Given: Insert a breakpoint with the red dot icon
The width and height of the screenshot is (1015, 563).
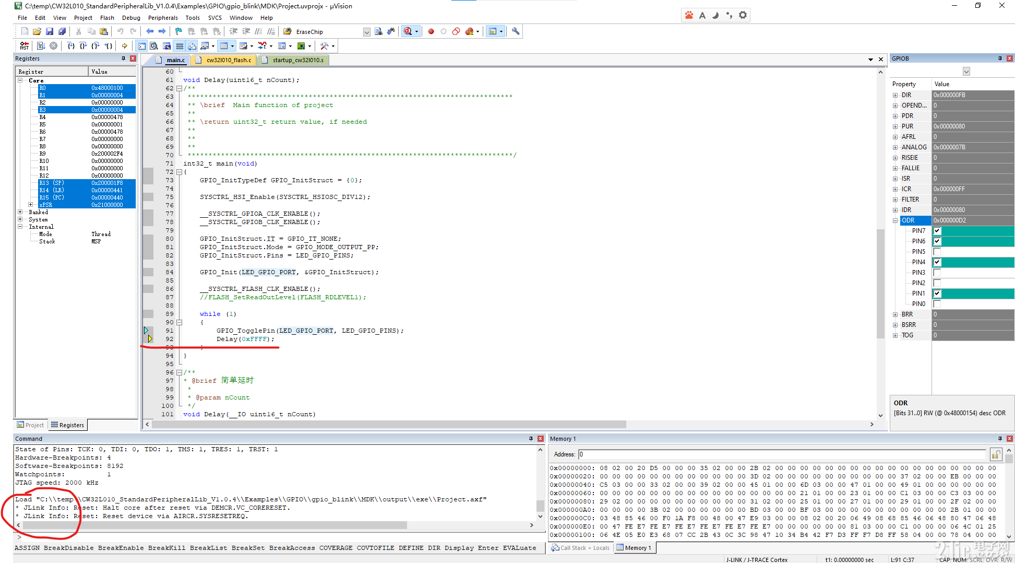Looking at the screenshot, I should coord(431,32).
